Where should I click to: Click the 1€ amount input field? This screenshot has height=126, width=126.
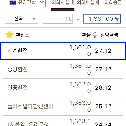point(58,19)
